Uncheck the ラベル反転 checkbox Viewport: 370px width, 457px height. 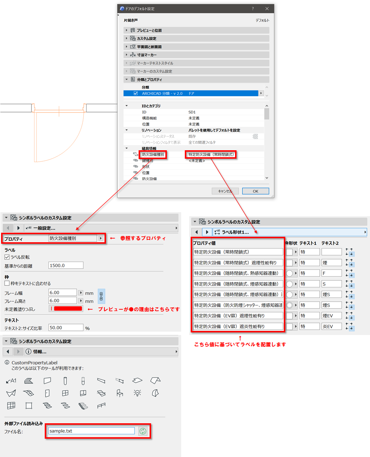(7, 257)
